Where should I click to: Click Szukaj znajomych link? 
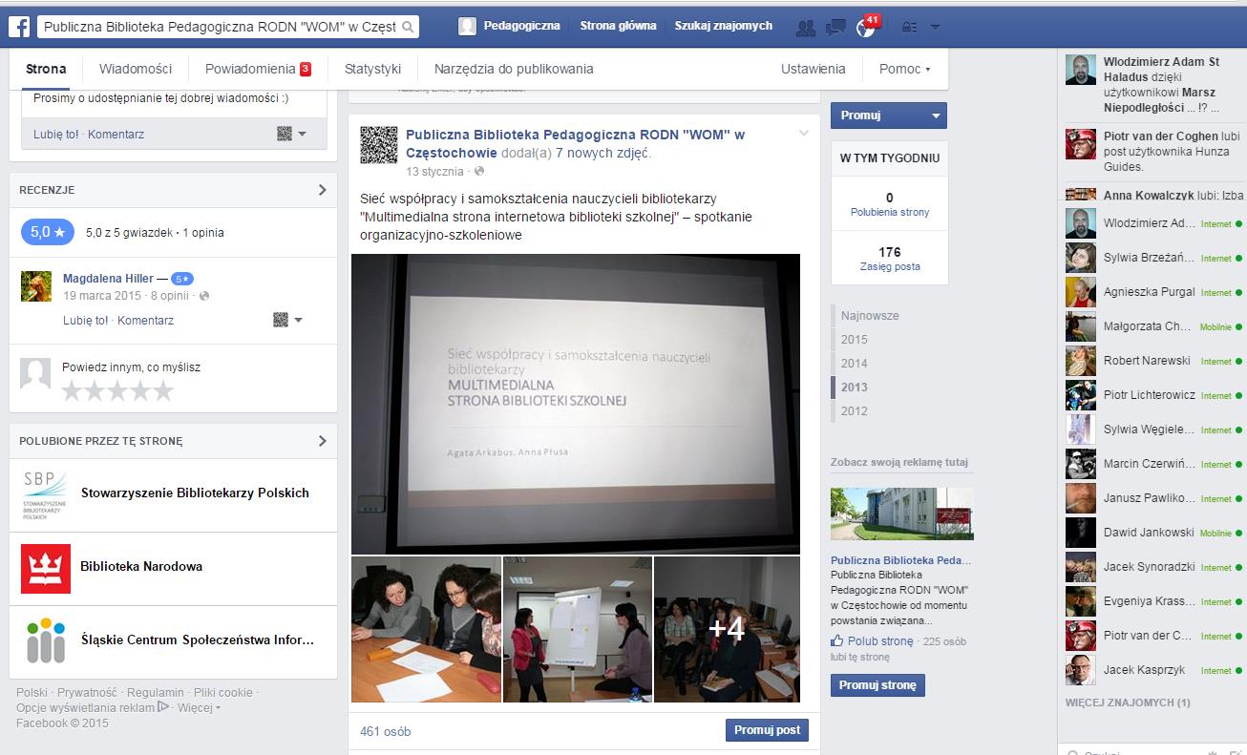coord(724,26)
